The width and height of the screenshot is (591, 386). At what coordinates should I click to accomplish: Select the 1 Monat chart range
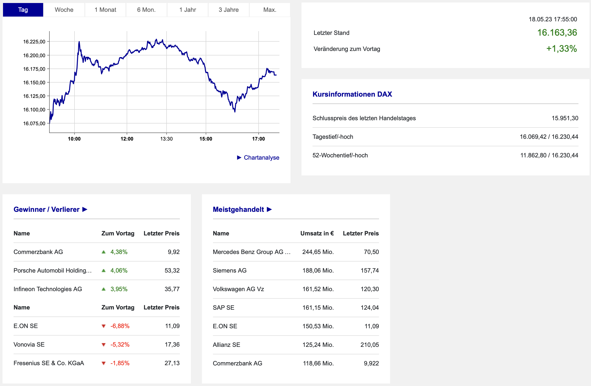tap(105, 10)
